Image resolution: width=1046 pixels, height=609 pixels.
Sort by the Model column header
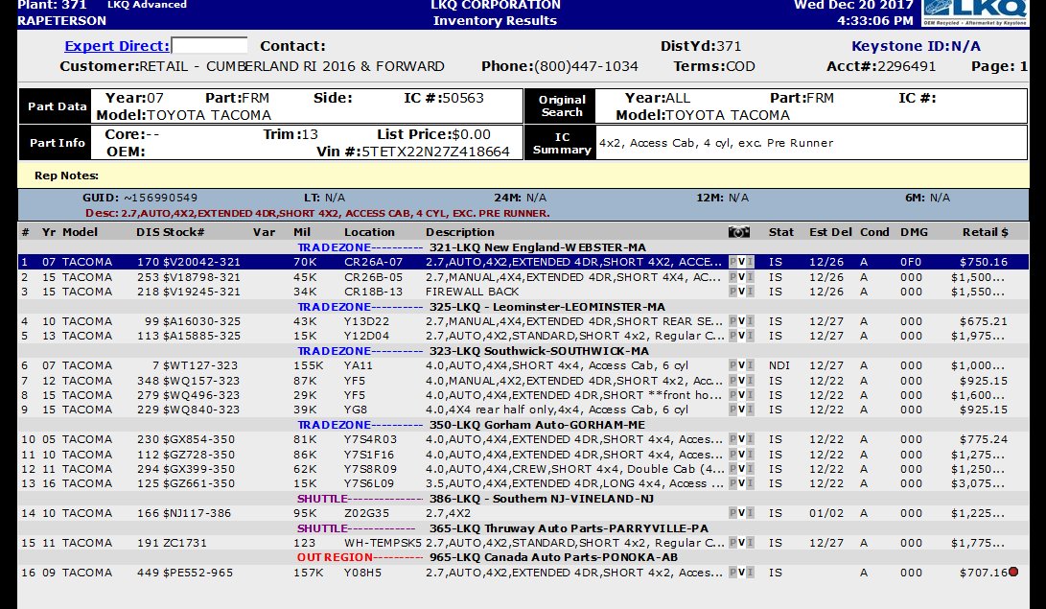(x=80, y=232)
